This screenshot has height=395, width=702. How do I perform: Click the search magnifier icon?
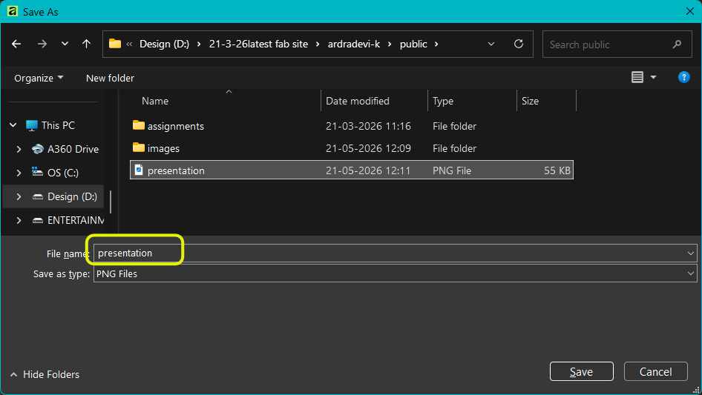677,44
